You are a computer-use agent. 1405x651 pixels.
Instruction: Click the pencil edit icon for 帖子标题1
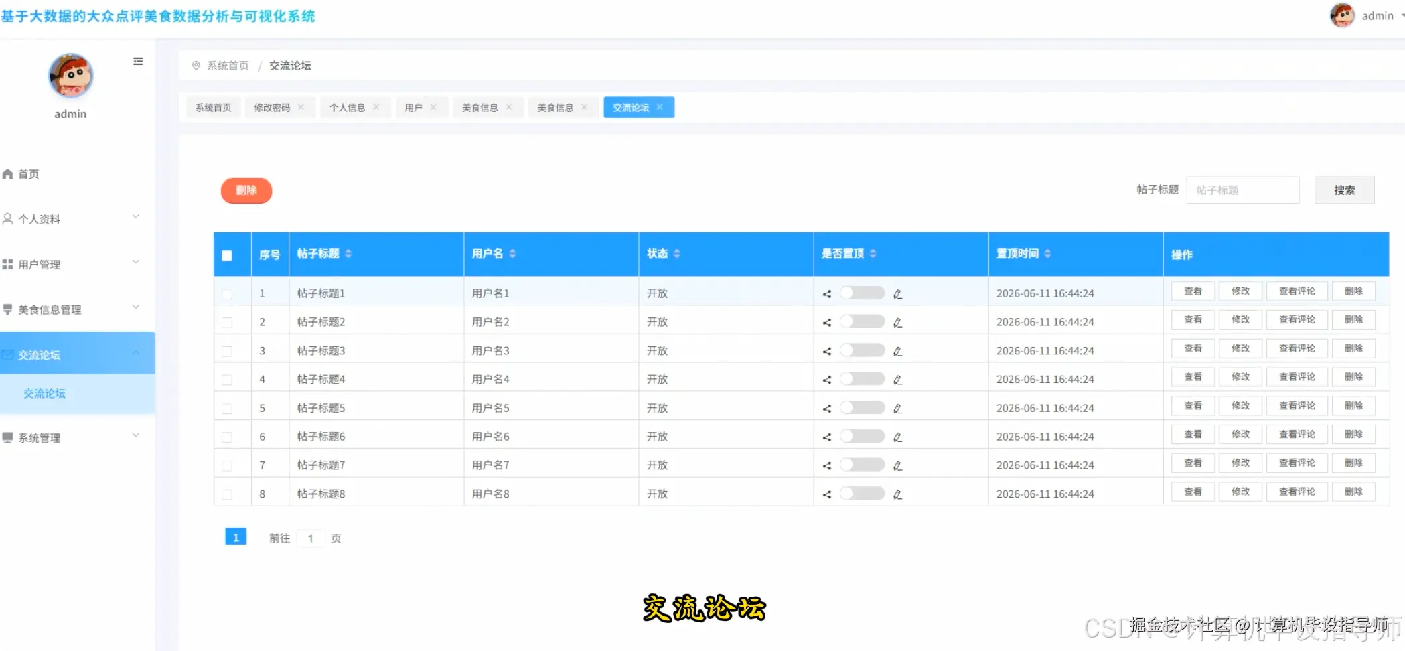tap(897, 294)
